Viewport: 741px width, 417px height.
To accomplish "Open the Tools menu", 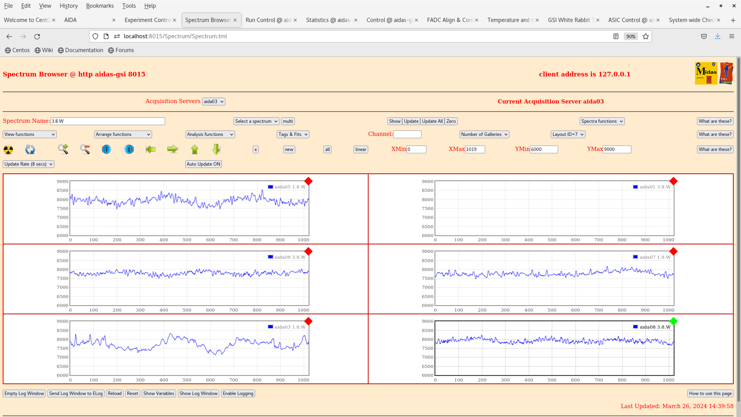I will [129, 6].
